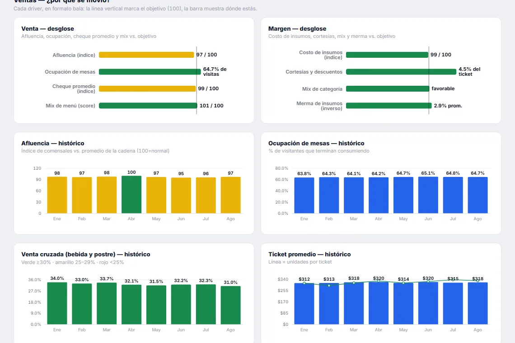515x343 pixels.
Task: Select the "$312" label in Ticket promedio chart
Action: (x=304, y=279)
